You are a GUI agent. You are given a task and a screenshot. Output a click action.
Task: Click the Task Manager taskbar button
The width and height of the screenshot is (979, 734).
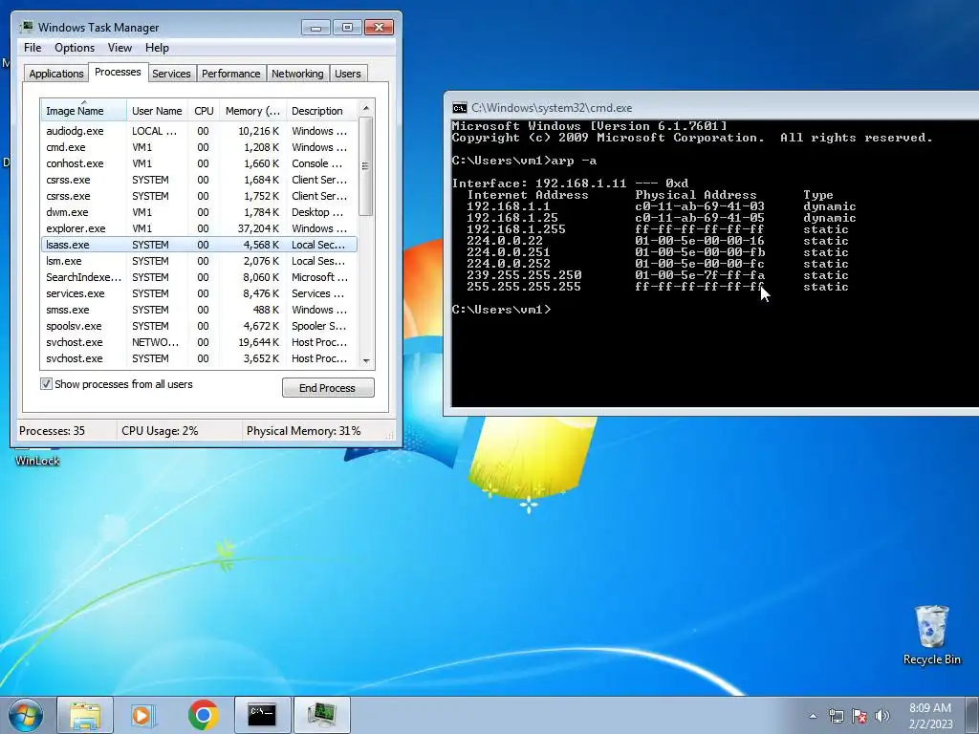(321, 715)
